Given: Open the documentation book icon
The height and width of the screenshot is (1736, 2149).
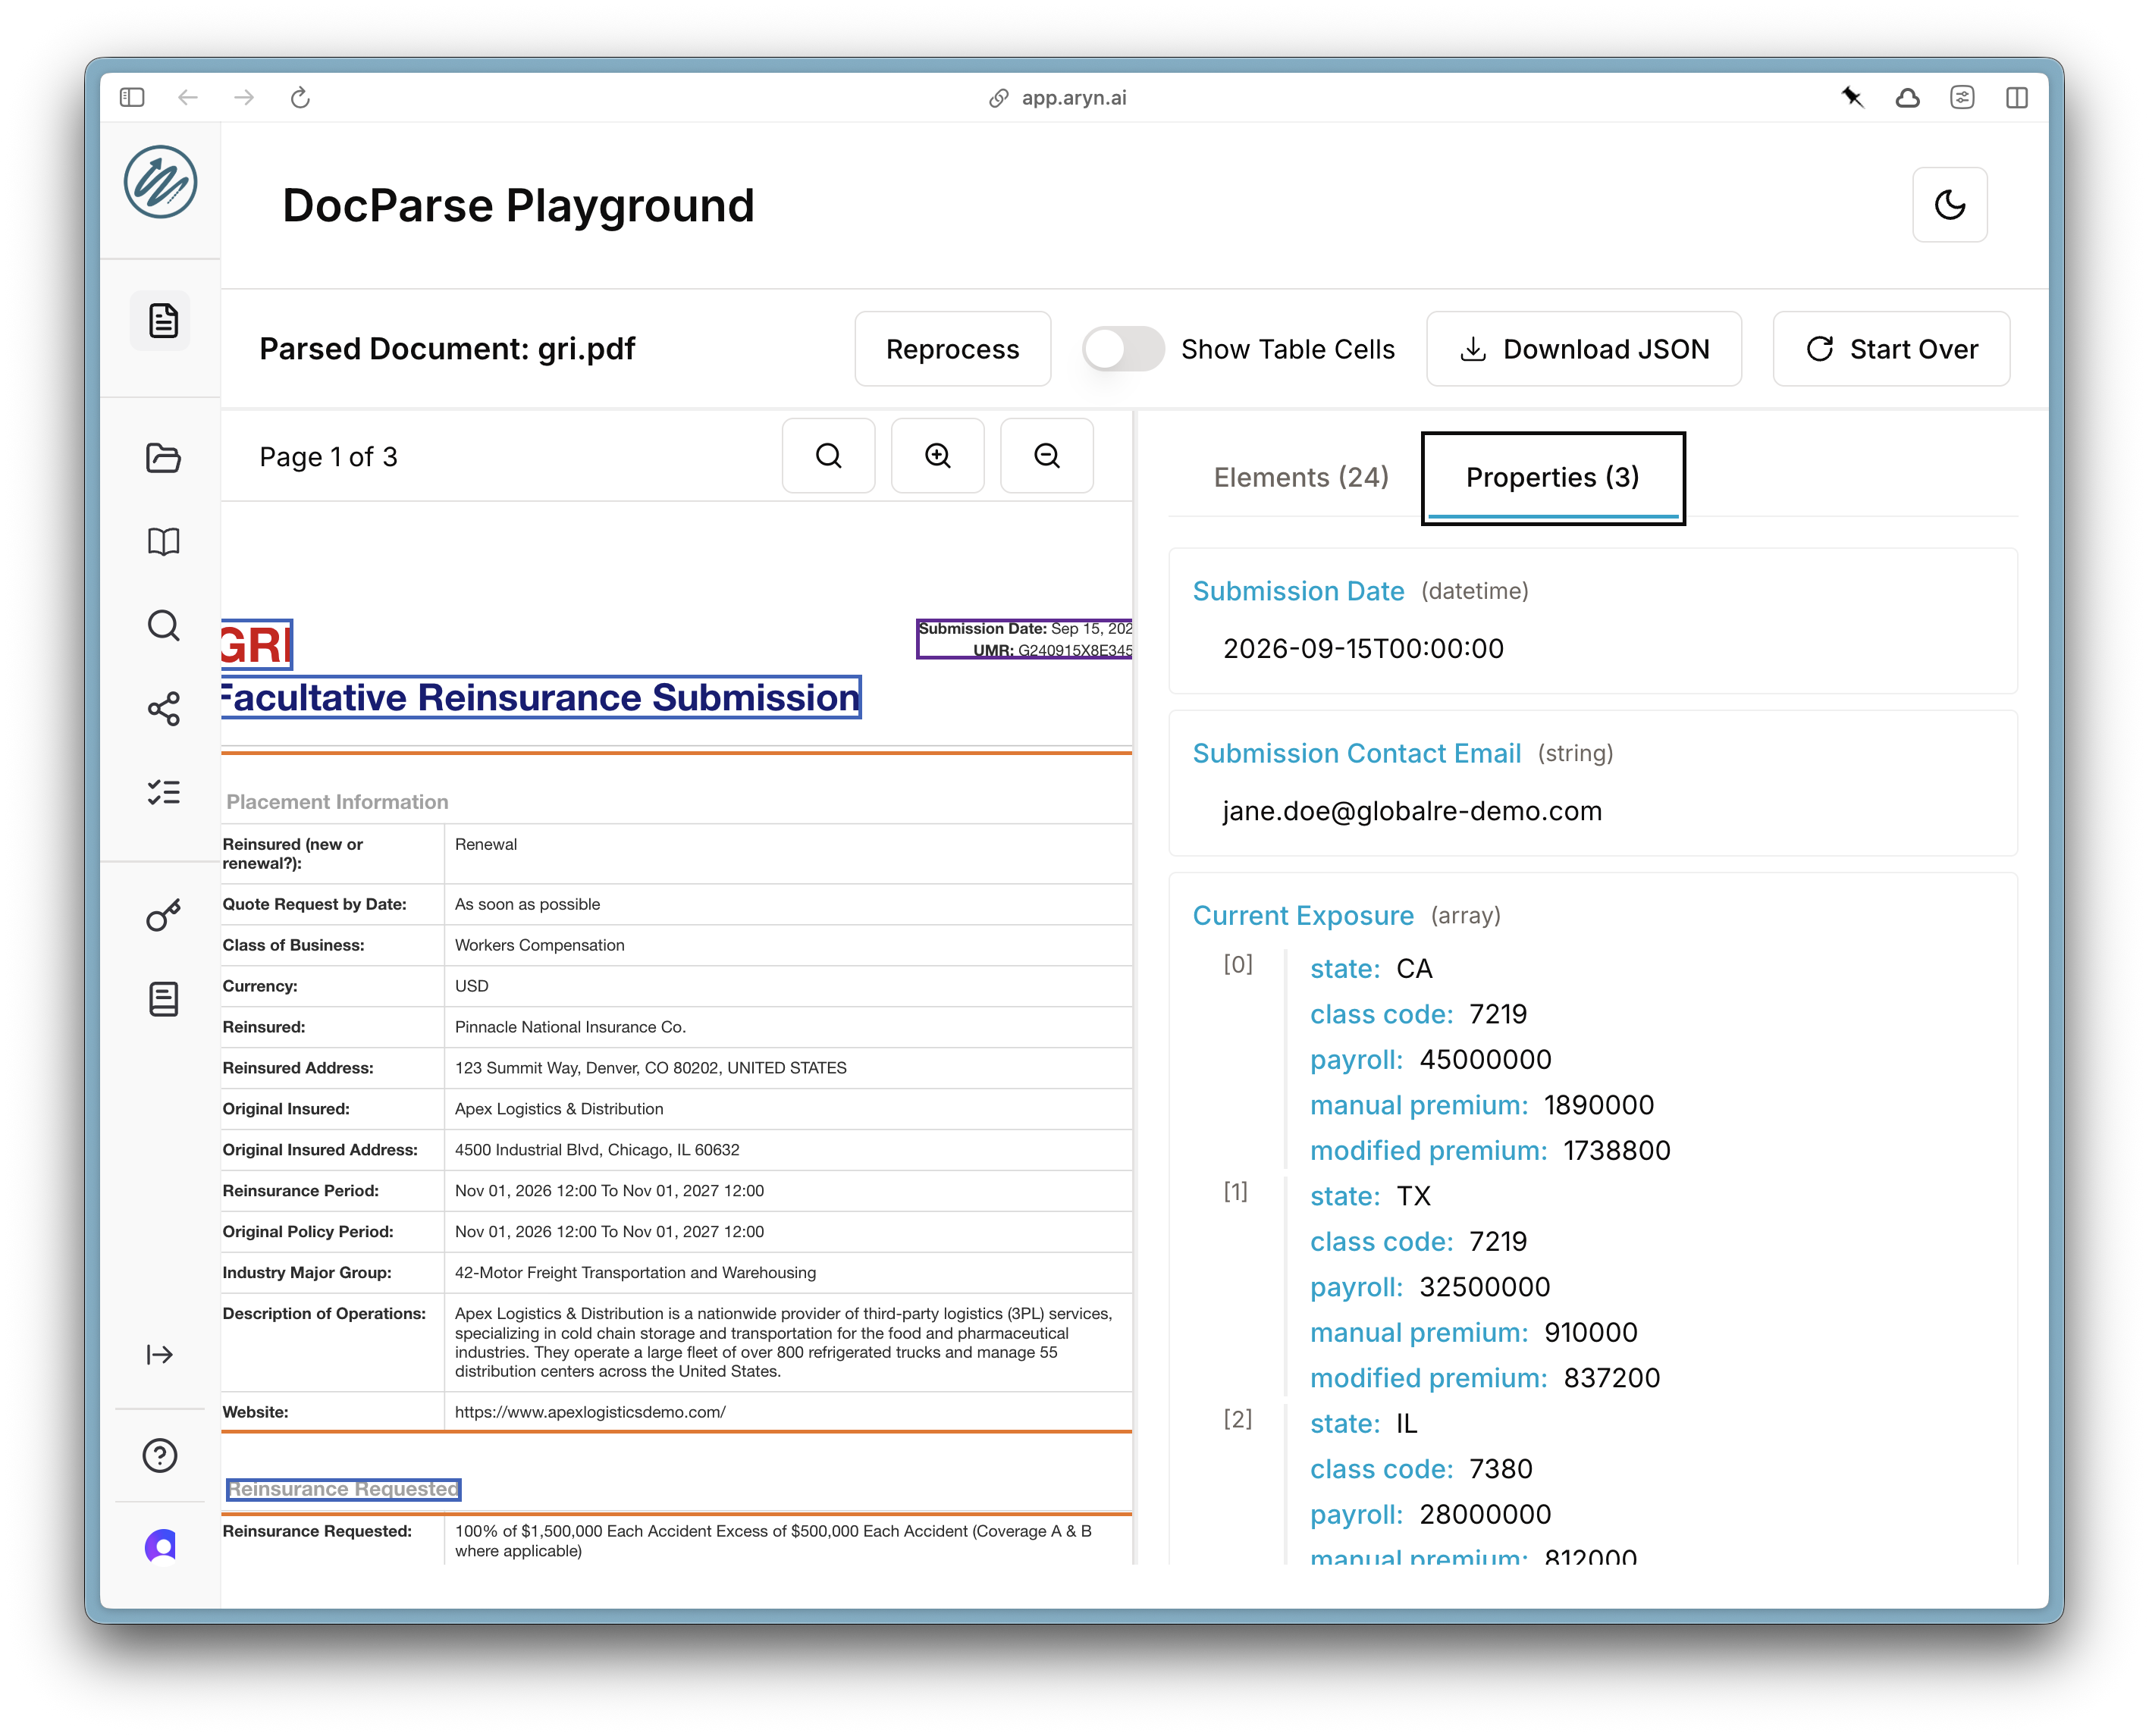Looking at the screenshot, I should [163, 541].
